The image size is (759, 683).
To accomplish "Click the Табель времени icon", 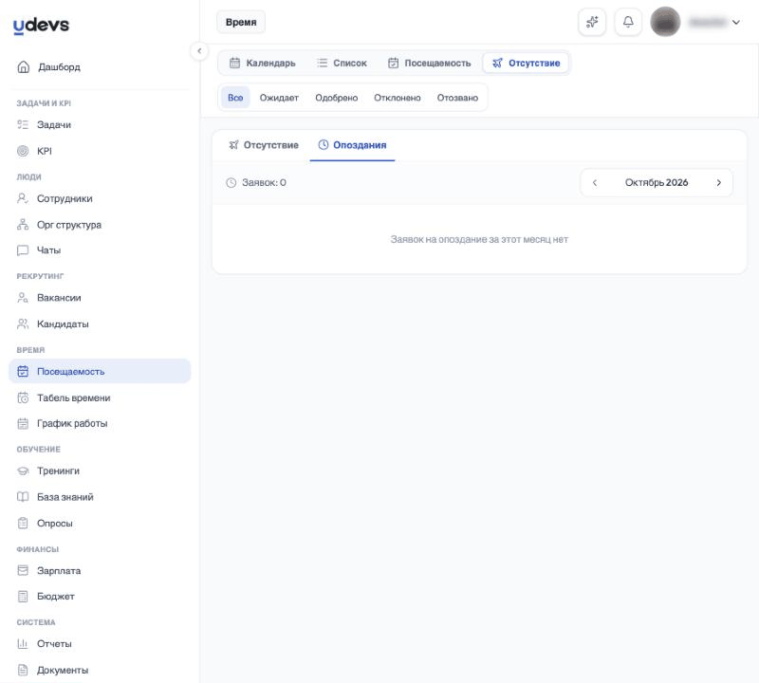I will (23, 397).
